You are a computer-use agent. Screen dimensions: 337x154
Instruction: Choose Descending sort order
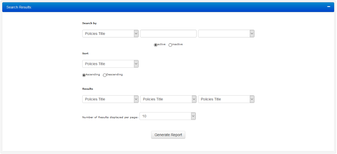105,75
